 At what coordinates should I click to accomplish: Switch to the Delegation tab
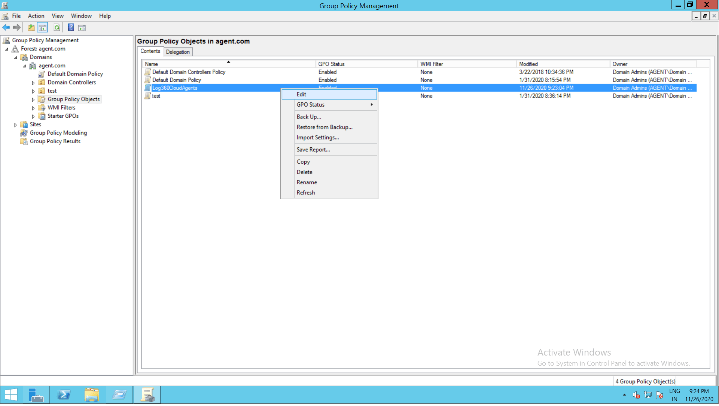pos(178,52)
